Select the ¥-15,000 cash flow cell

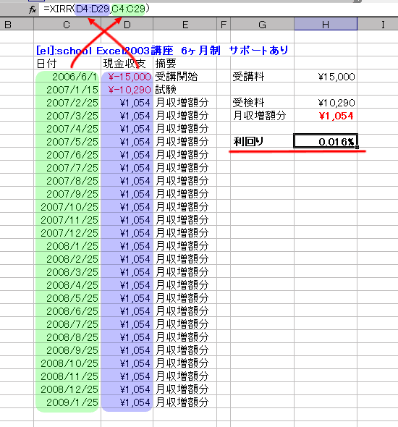click(127, 77)
